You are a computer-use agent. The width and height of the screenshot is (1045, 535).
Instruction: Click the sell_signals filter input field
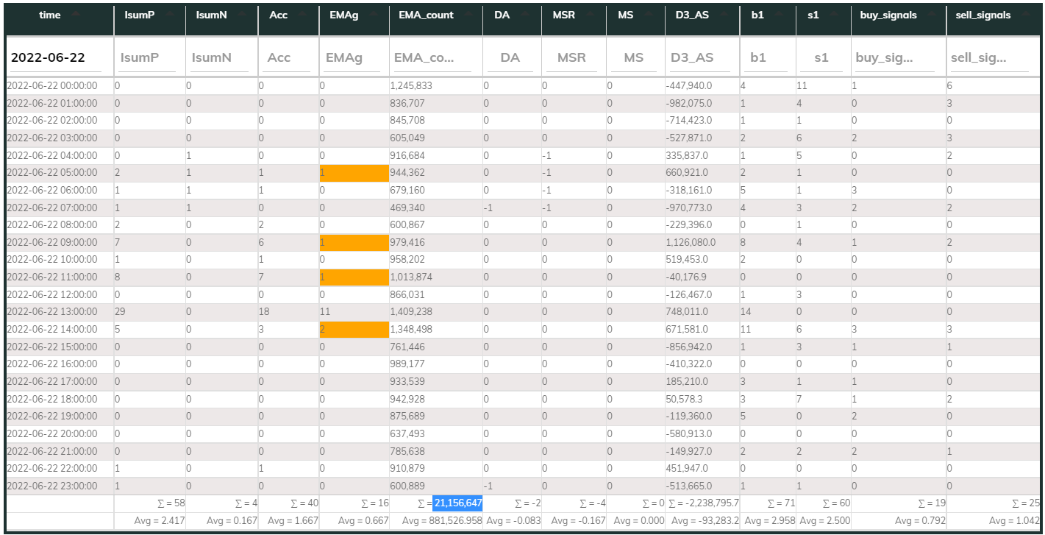pyautogui.click(x=989, y=57)
